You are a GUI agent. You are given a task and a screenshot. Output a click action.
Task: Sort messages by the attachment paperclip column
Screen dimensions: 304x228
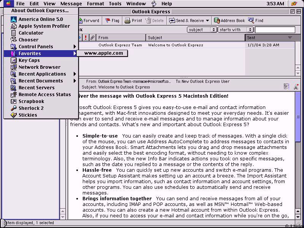click(x=92, y=38)
